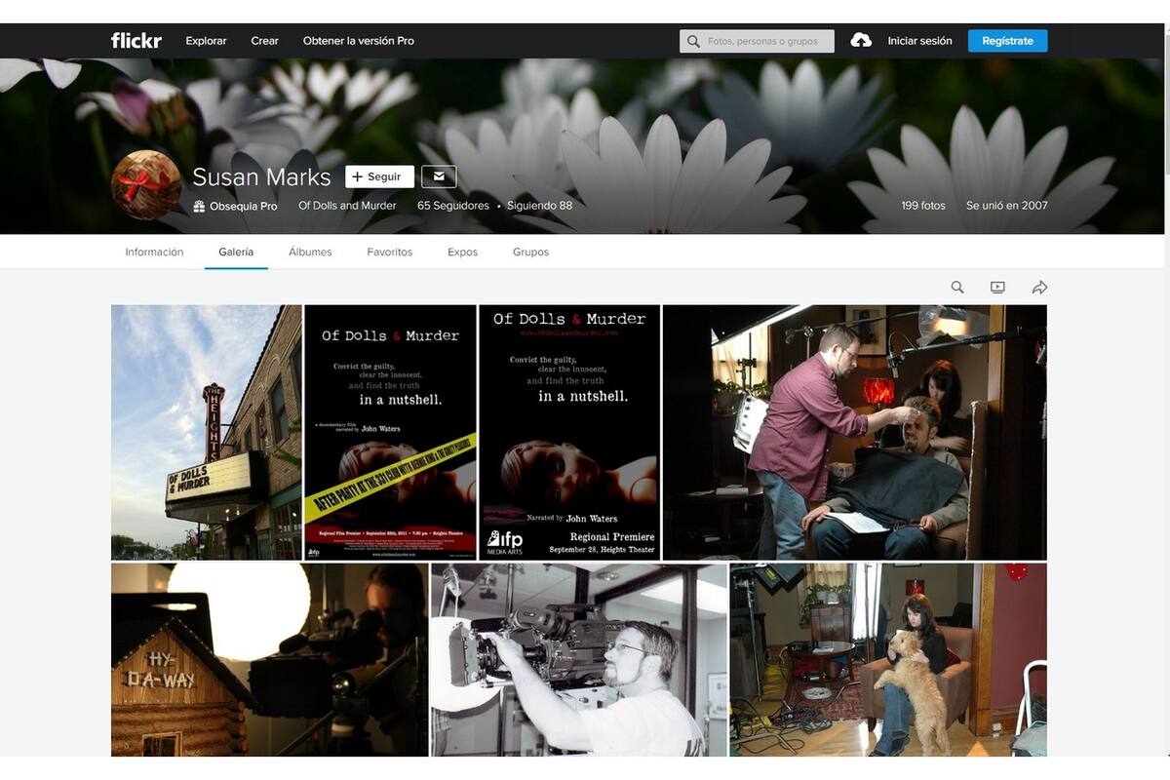The height and width of the screenshot is (780, 1170).
Task: Select the Favoritos tab
Action: click(x=389, y=252)
